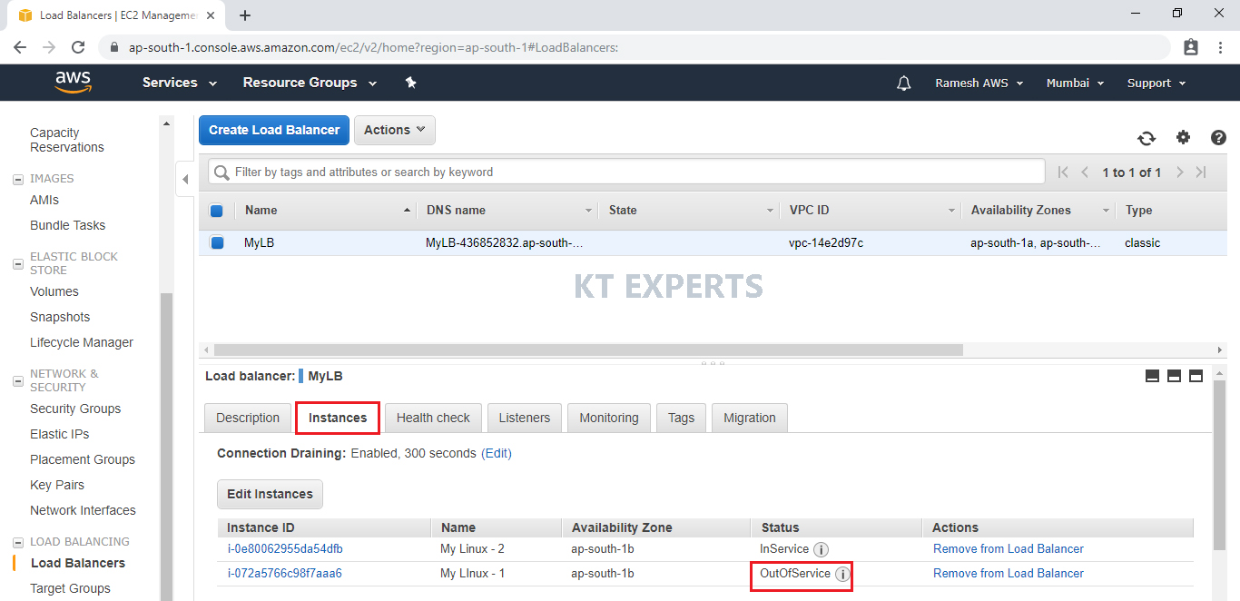Open the Ramesh AWS account menu
The height and width of the screenshot is (601, 1240).
[x=979, y=83]
